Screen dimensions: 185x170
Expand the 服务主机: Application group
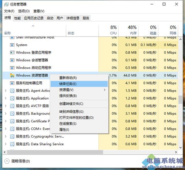[5, 98]
